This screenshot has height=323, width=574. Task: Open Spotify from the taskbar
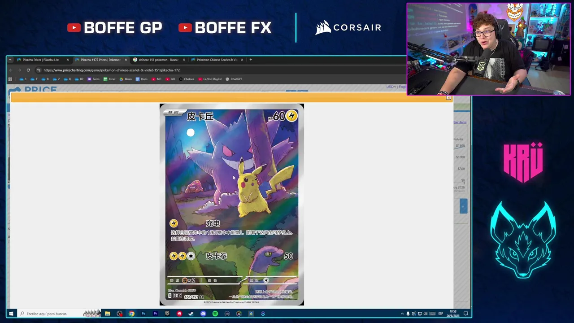click(215, 314)
